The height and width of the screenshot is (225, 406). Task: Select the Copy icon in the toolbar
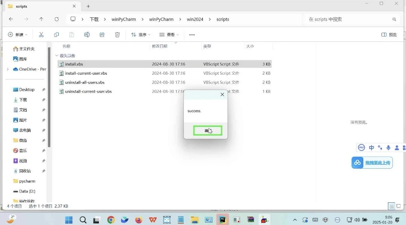[56, 34]
